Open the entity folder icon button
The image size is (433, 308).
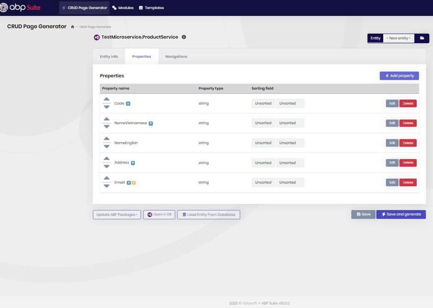tap(422, 38)
